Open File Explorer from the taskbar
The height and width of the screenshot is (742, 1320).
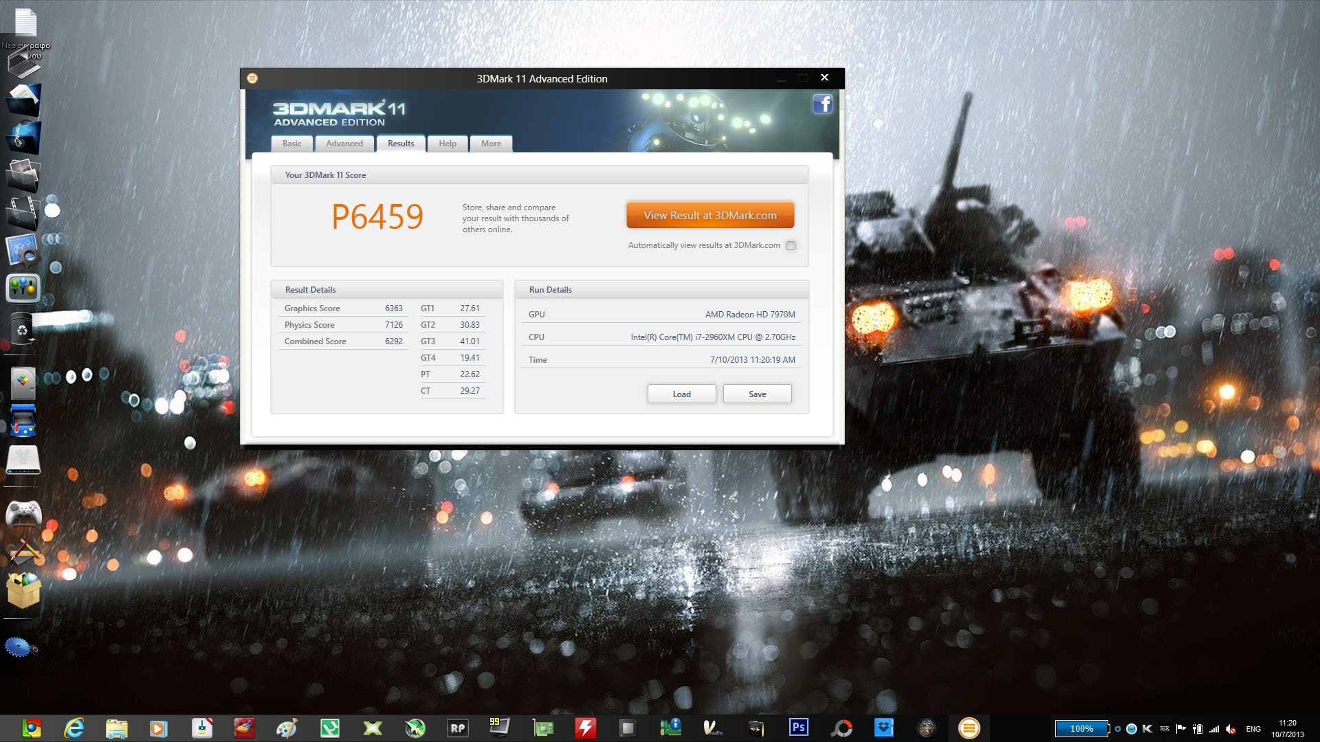(x=117, y=728)
